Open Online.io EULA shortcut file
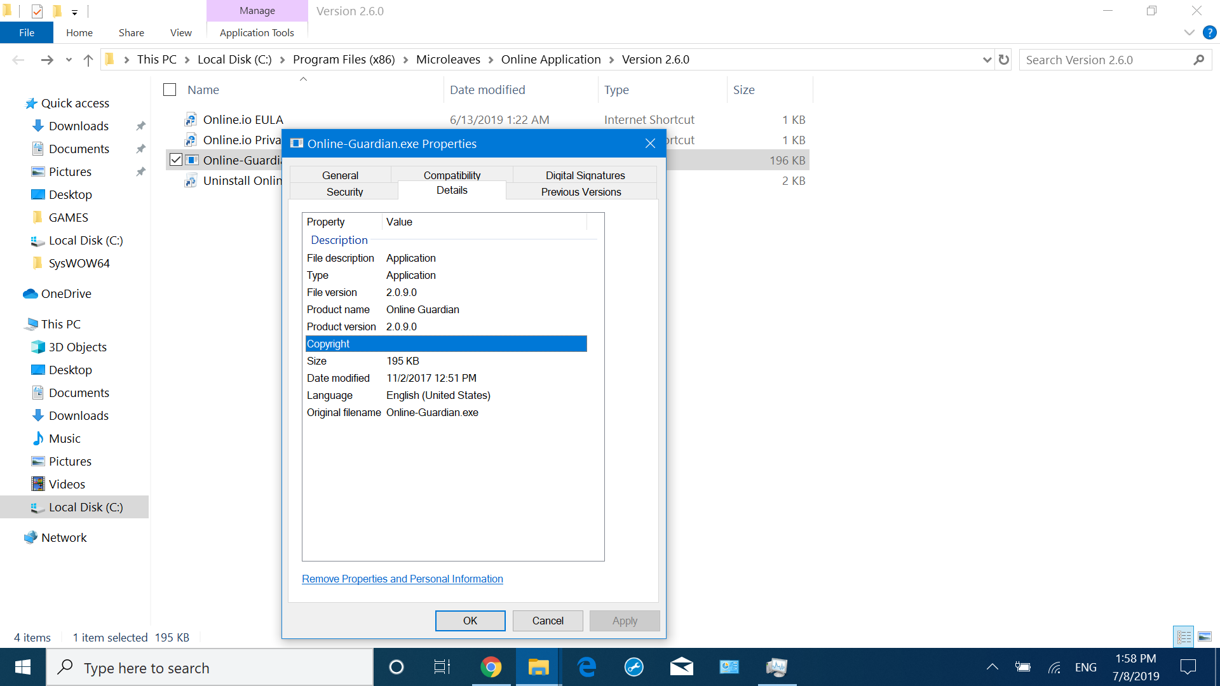 pos(243,119)
